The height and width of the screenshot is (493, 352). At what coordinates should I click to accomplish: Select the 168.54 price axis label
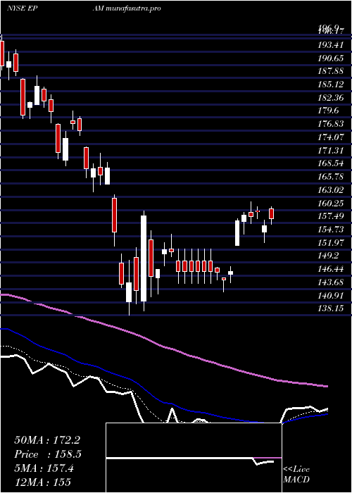tap(330, 163)
